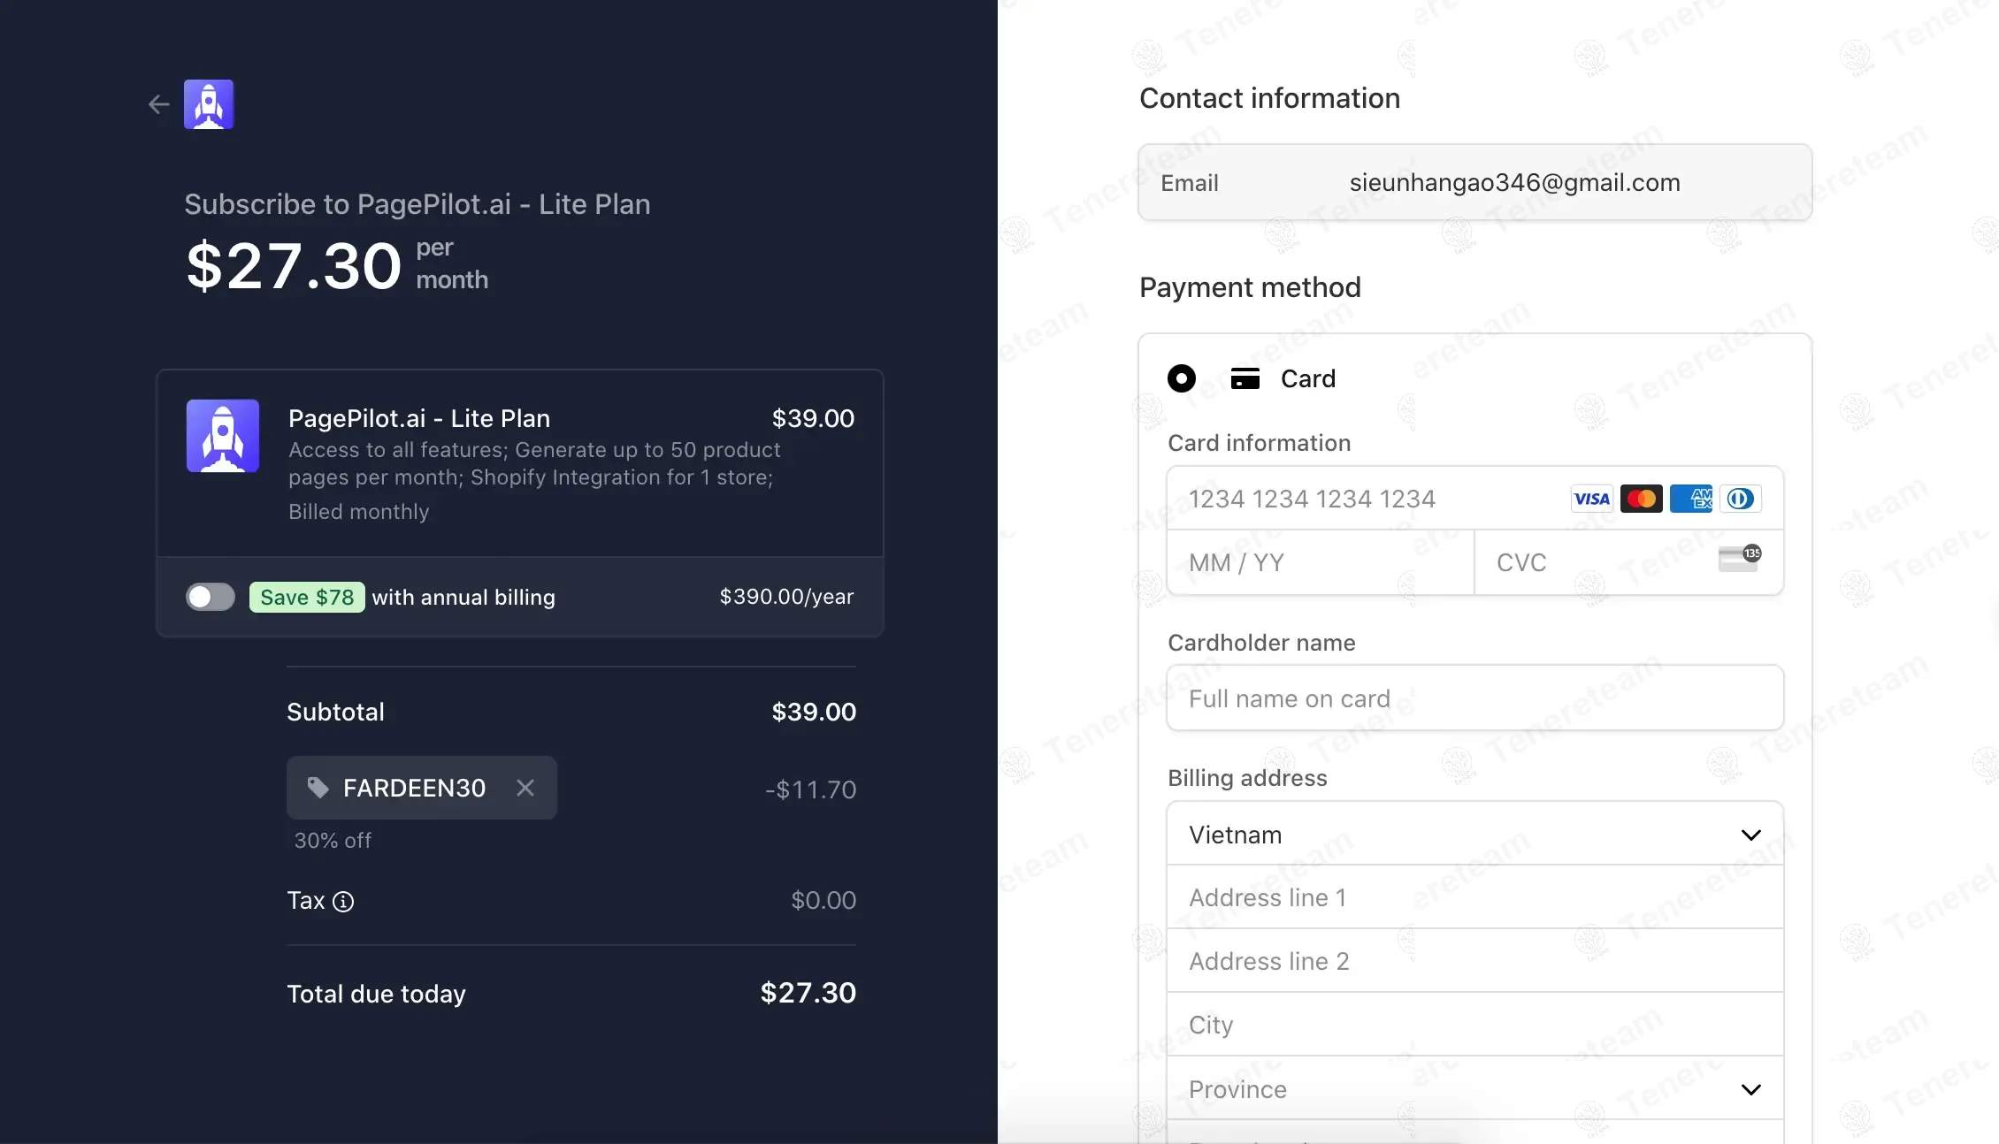
Task: Click the back arrow icon
Action: click(x=159, y=105)
